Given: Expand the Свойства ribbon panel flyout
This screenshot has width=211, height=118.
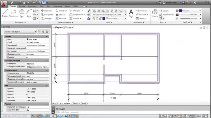Looking at the screenshot, I should [188, 22].
